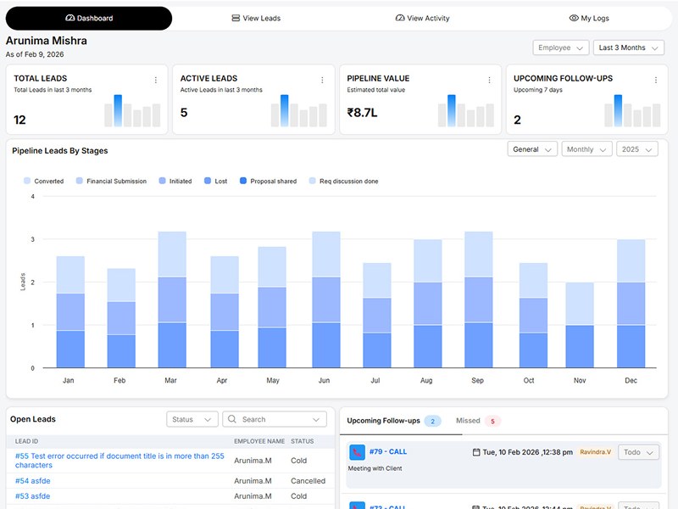The image size is (678, 509).
Task: Switch to View Leads tab
Action: click(x=256, y=18)
